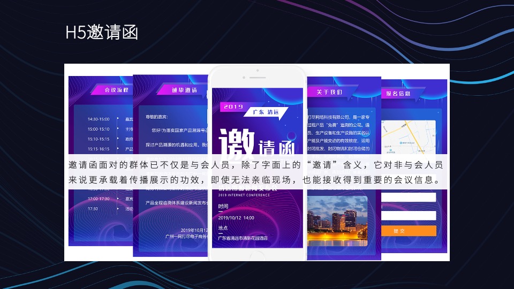Click the date 2019/10/12 14:00

pyautogui.click(x=236, y=218)
